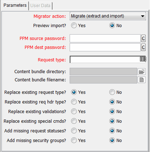Select Yes for Add missing request statuses

(x=74, y=131)
